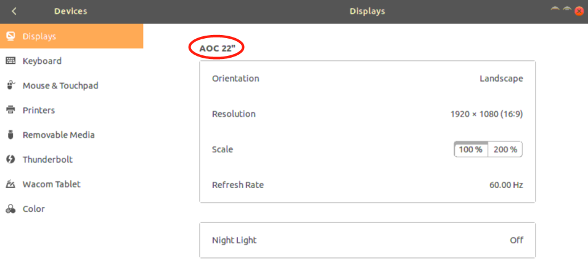Open Removable Media settings
This screenshot has width=588, height=274.
pos(71,135)
